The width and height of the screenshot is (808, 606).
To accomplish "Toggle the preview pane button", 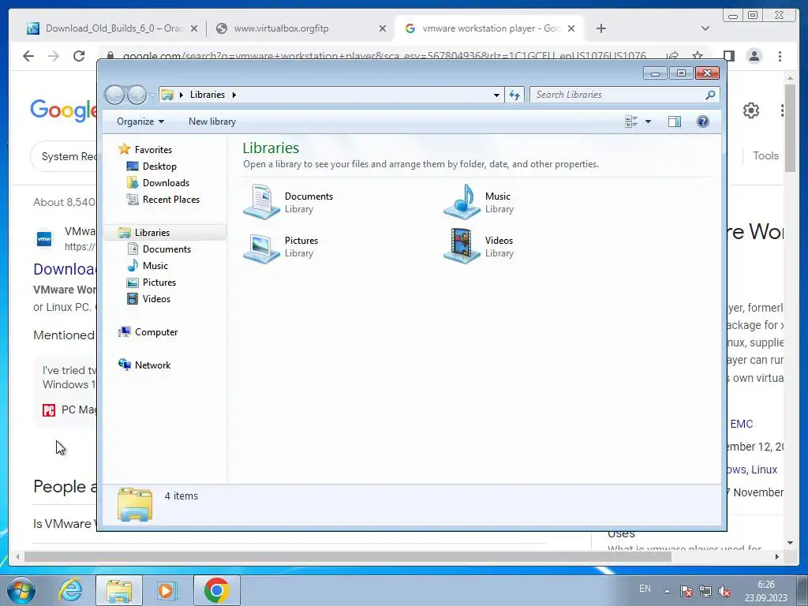I will click(674, 122).
